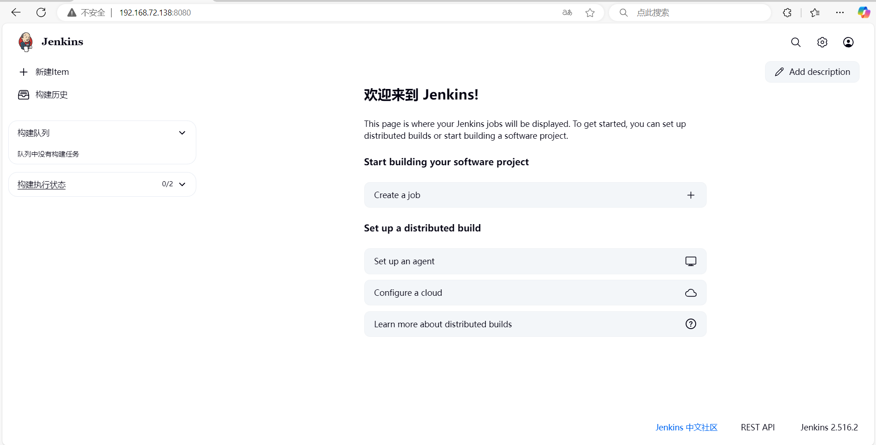
Task: Click the address bar URL 192.168.72.138:8080
Action: pyautogui.click(x=155, y=13)
